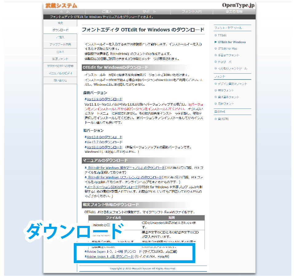This screenshot has width=294, height=277.
Task: Open the サポート tab in top navigation
Action: [149, 12]
